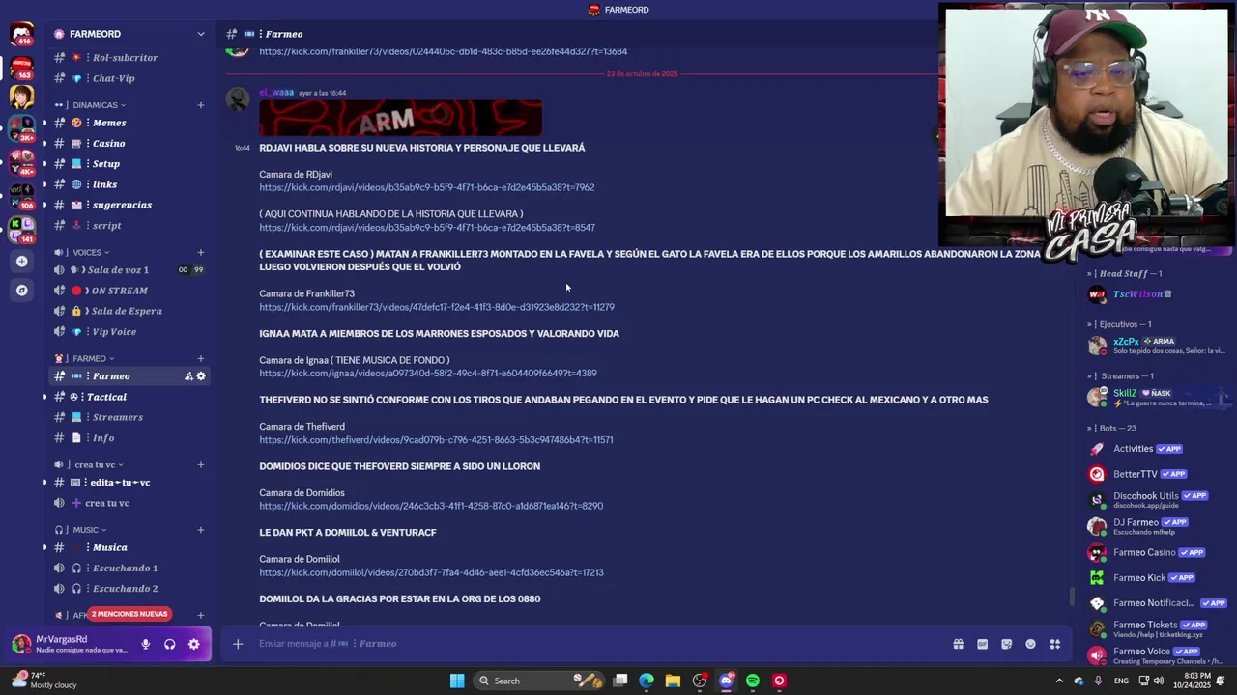Open the server icon with the 163 badge

[21, 67]
